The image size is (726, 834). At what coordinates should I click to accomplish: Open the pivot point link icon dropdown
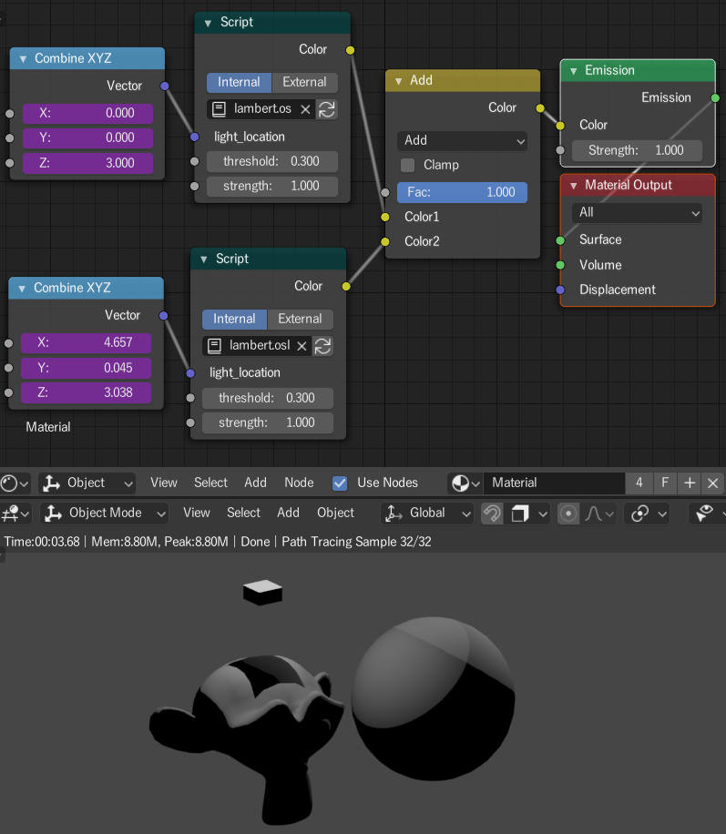648,514
